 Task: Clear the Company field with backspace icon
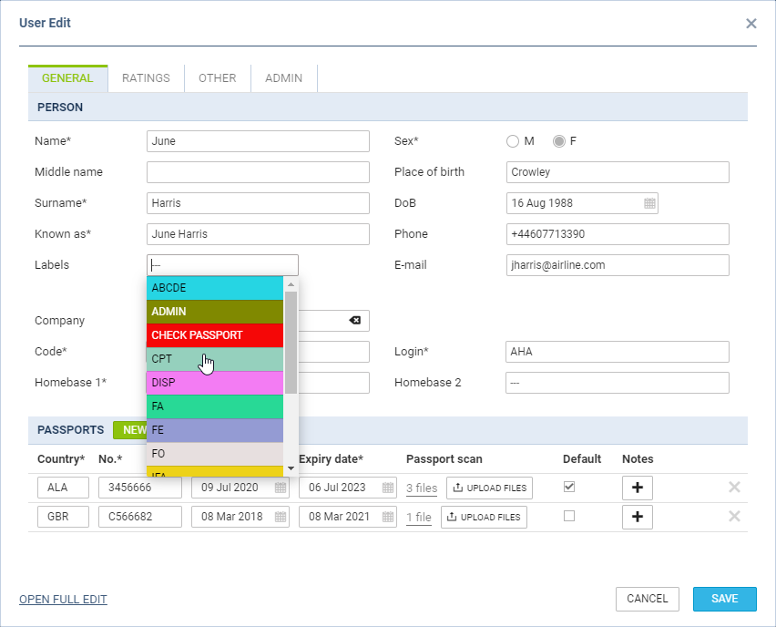pyautogui.click(x=355, y=321)
